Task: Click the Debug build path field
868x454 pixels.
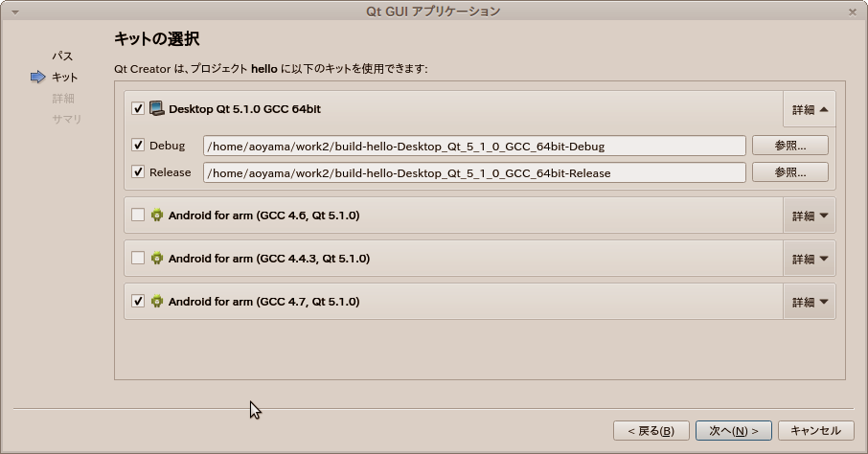Action: pyautogui.click(x=474, y=146)
